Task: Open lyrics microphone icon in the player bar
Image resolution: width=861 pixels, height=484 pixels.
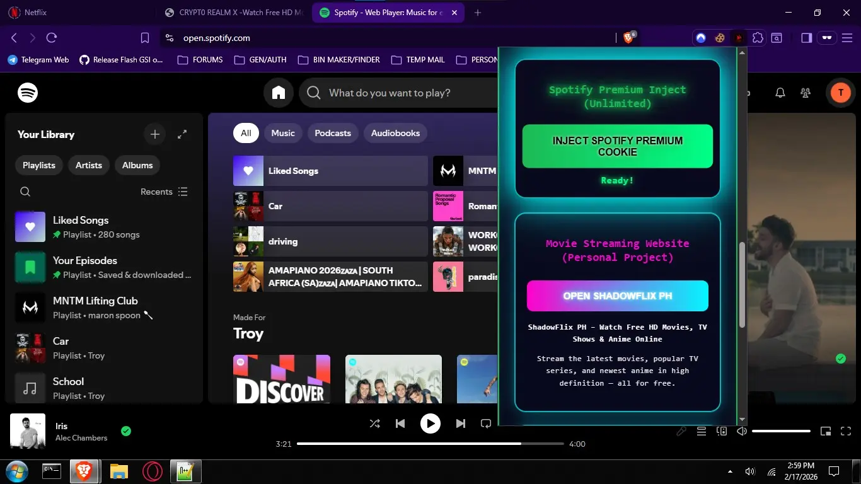Action: (x=681, y=431)
